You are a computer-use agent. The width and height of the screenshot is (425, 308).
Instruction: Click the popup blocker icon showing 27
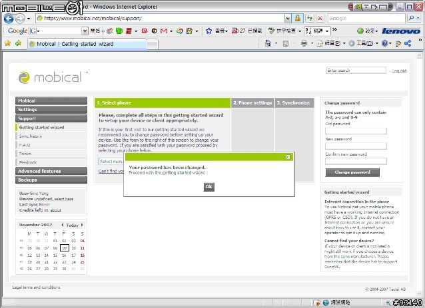234,31
